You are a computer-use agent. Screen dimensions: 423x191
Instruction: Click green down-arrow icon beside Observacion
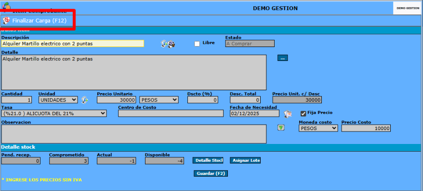coord(281,128)
